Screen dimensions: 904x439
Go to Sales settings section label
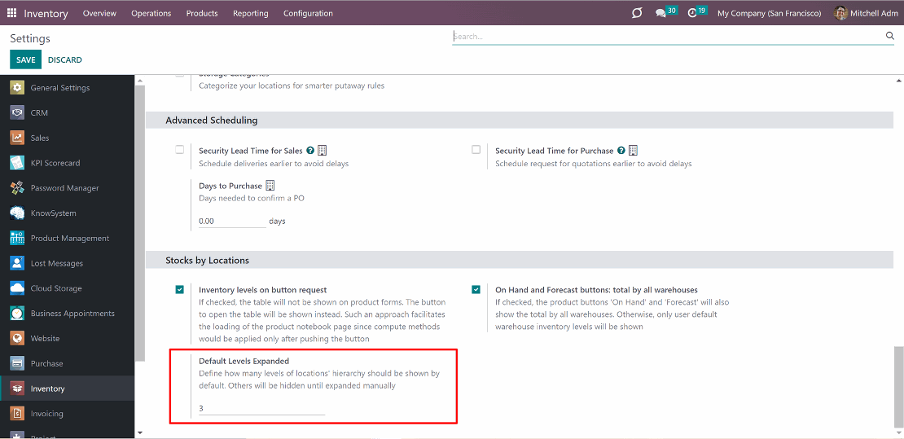tap(40, 138)
